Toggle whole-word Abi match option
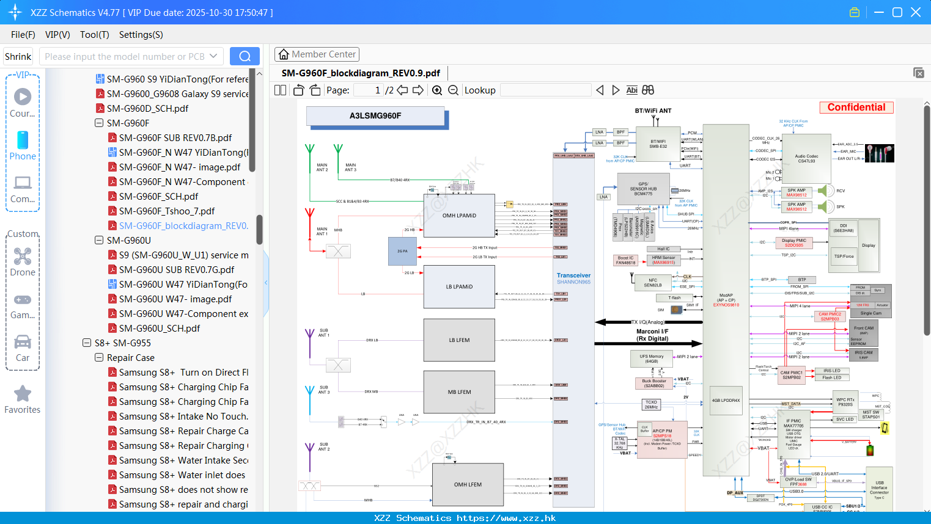Image resolution: width=931 pixels, height=524 pixels. point(631,90)
